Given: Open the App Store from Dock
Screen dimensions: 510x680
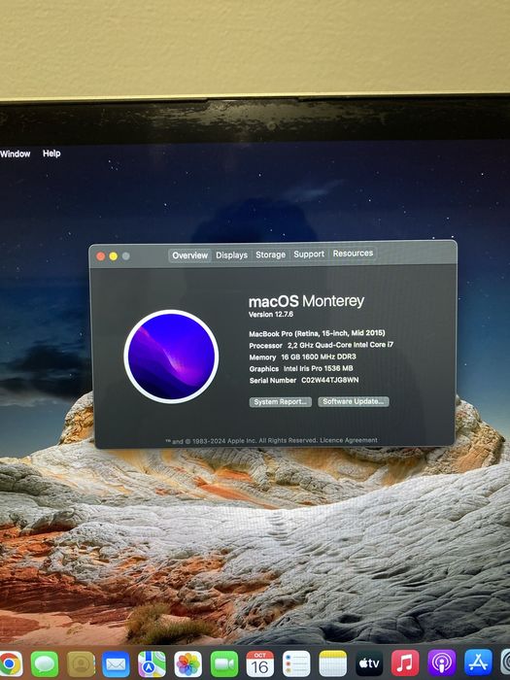Looking at the screenshot, I should pos(478,662).
